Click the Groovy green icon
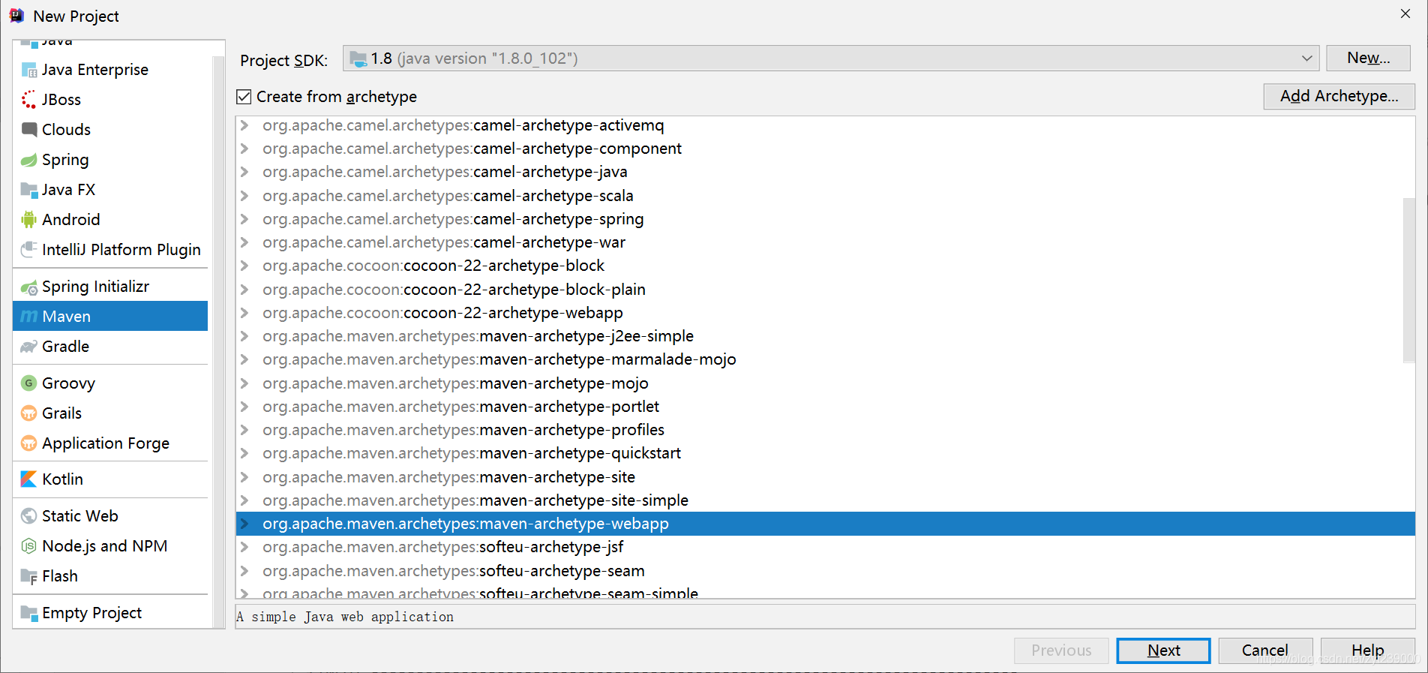This screenshot has width=1428, height=673. tap(29, 383)
